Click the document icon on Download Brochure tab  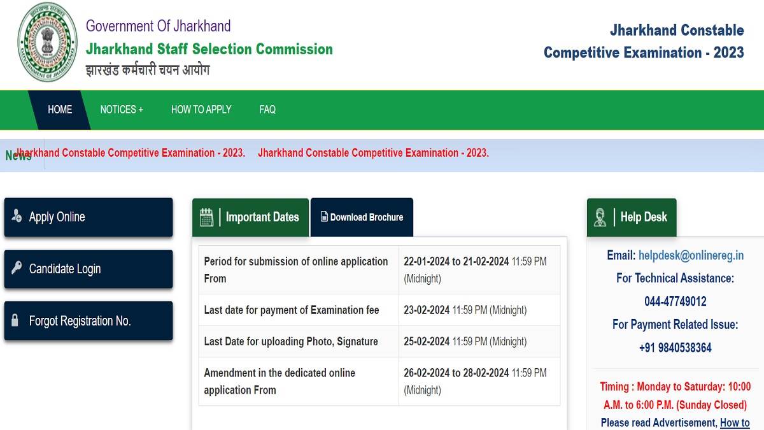(x=324, y=217)
